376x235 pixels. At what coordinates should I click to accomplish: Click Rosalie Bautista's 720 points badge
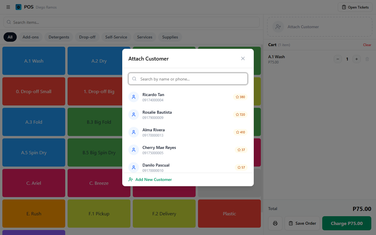coord(240,115)
